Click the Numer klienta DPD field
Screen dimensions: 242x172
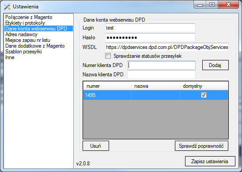162,65
